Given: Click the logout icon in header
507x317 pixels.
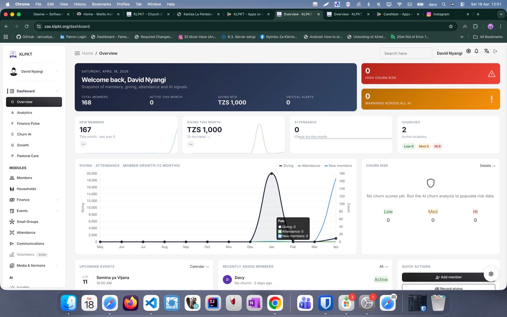Looking at the screenshot, I should (495, 51).
